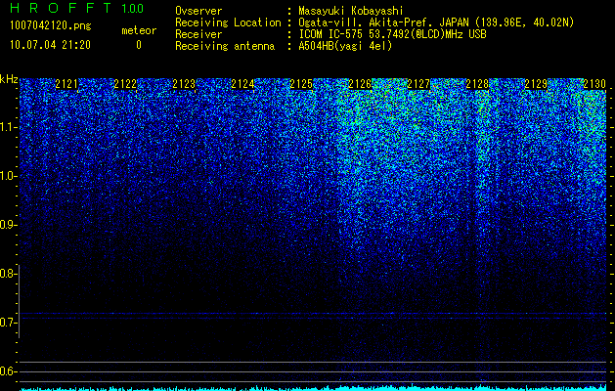Viewport: 615px width, 391px height.
Task: Click the 2122 time marker
Action: [125, 84]
